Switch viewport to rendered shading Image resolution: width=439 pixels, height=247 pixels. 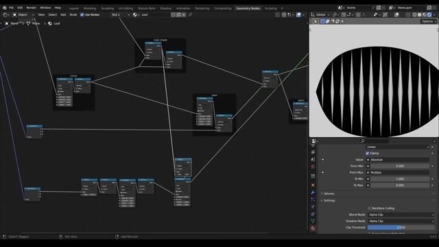coord(429,14)
